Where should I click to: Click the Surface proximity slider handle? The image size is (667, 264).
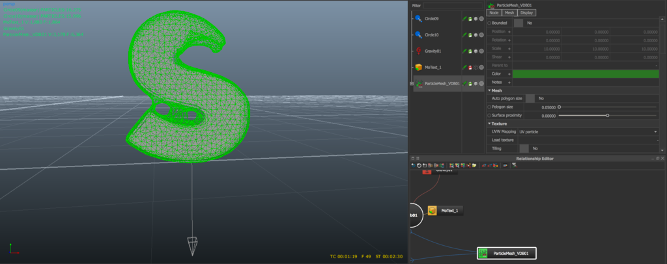coord(608,116)
